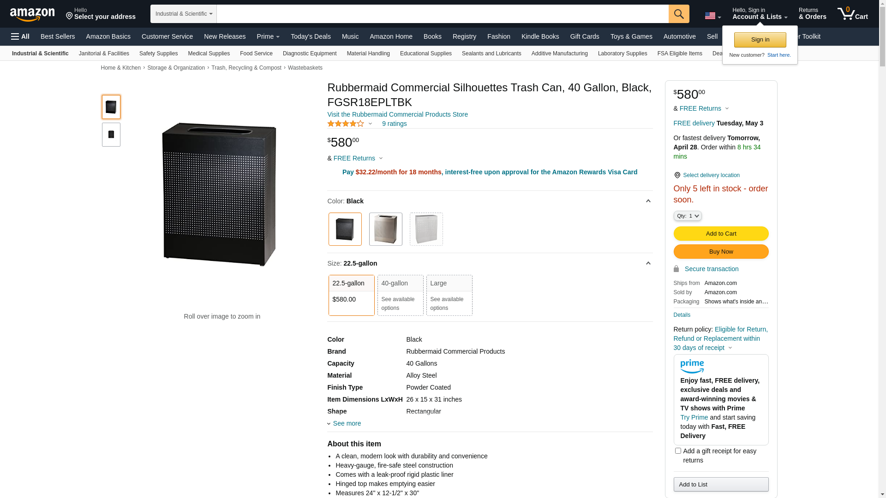Click the Add to Cart button
The width and height of the screenshot is (886, 498).
721,233
